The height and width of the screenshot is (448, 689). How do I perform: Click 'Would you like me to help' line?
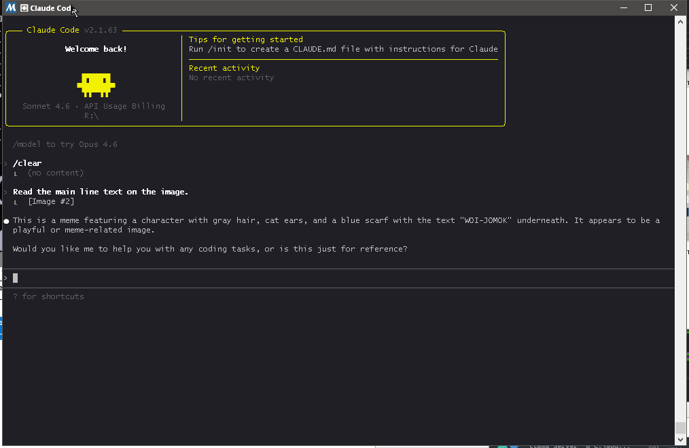click(x=210, y=249)
